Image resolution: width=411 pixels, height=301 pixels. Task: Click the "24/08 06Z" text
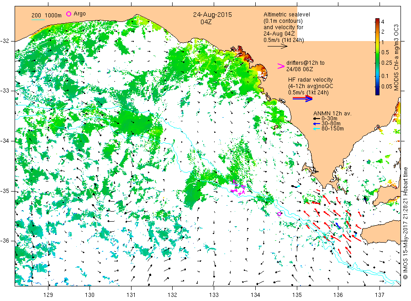point(300,69)
